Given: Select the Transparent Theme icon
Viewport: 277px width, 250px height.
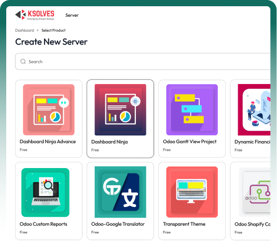Looking at the screenshot, I should pos(192,192).
